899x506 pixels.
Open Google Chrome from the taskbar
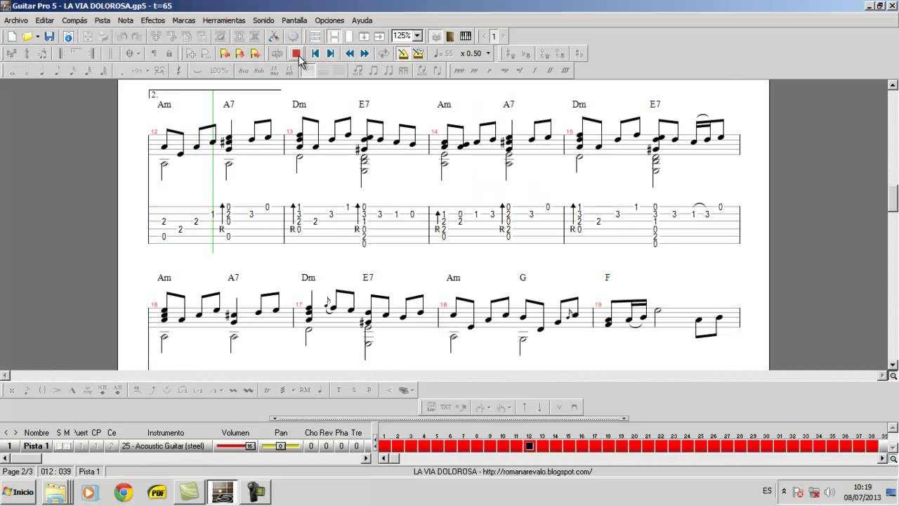[124, 492]
